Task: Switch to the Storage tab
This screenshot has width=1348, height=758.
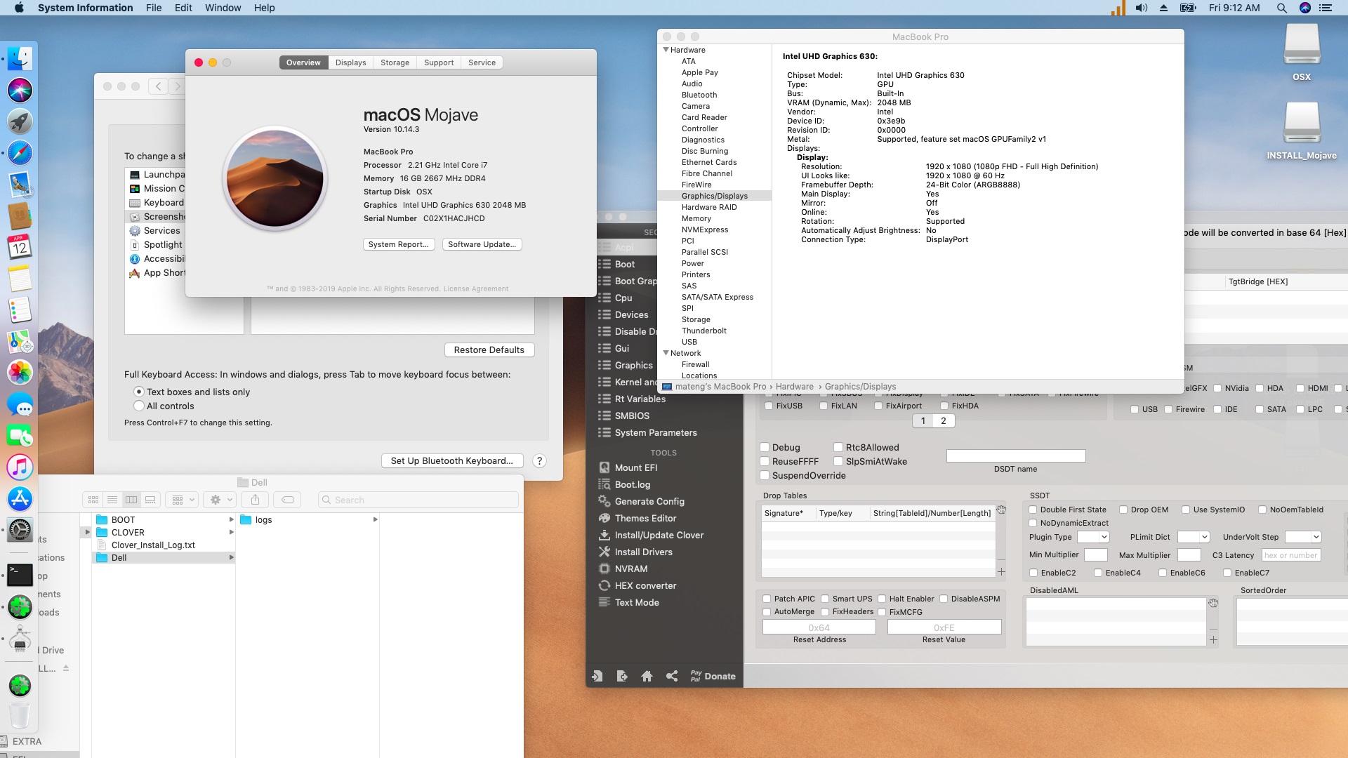Action: pos(395,62)
